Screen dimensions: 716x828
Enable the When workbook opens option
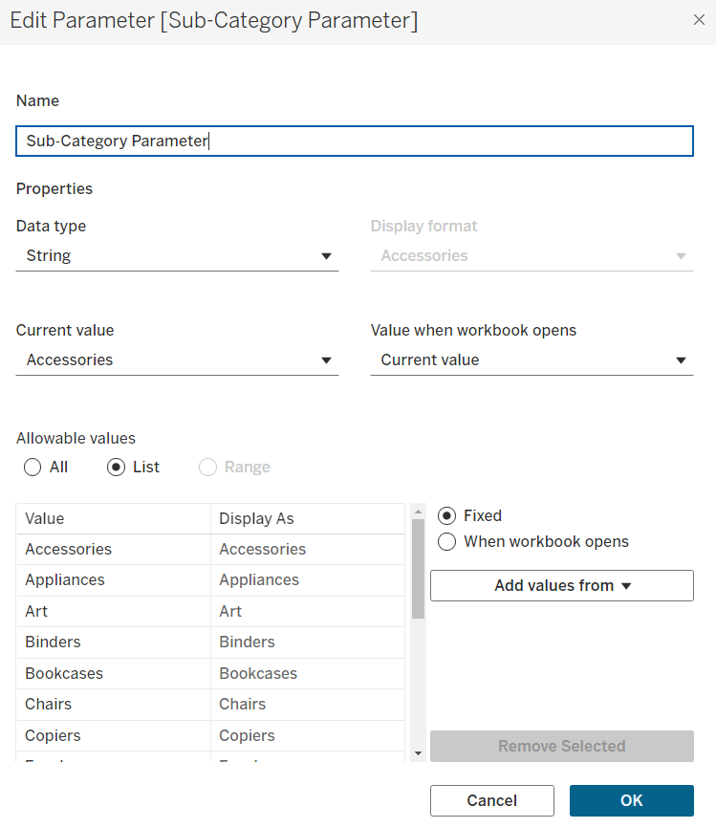click(x=446, y=542)
